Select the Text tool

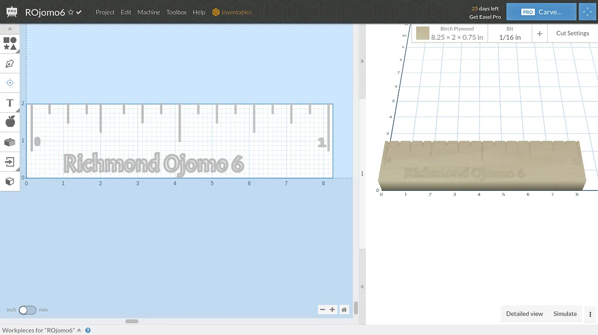[x=9, y=103]
